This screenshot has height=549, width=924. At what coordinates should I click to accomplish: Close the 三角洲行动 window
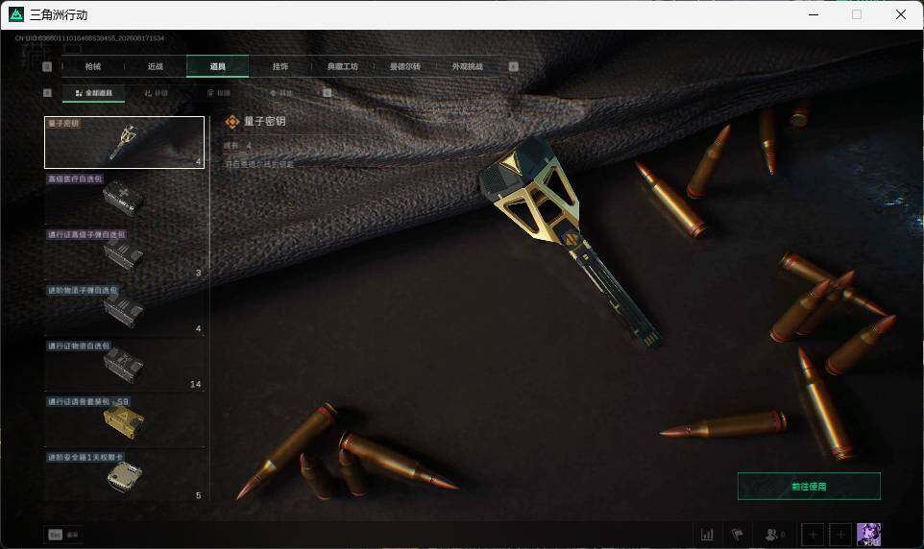point(900,14)
